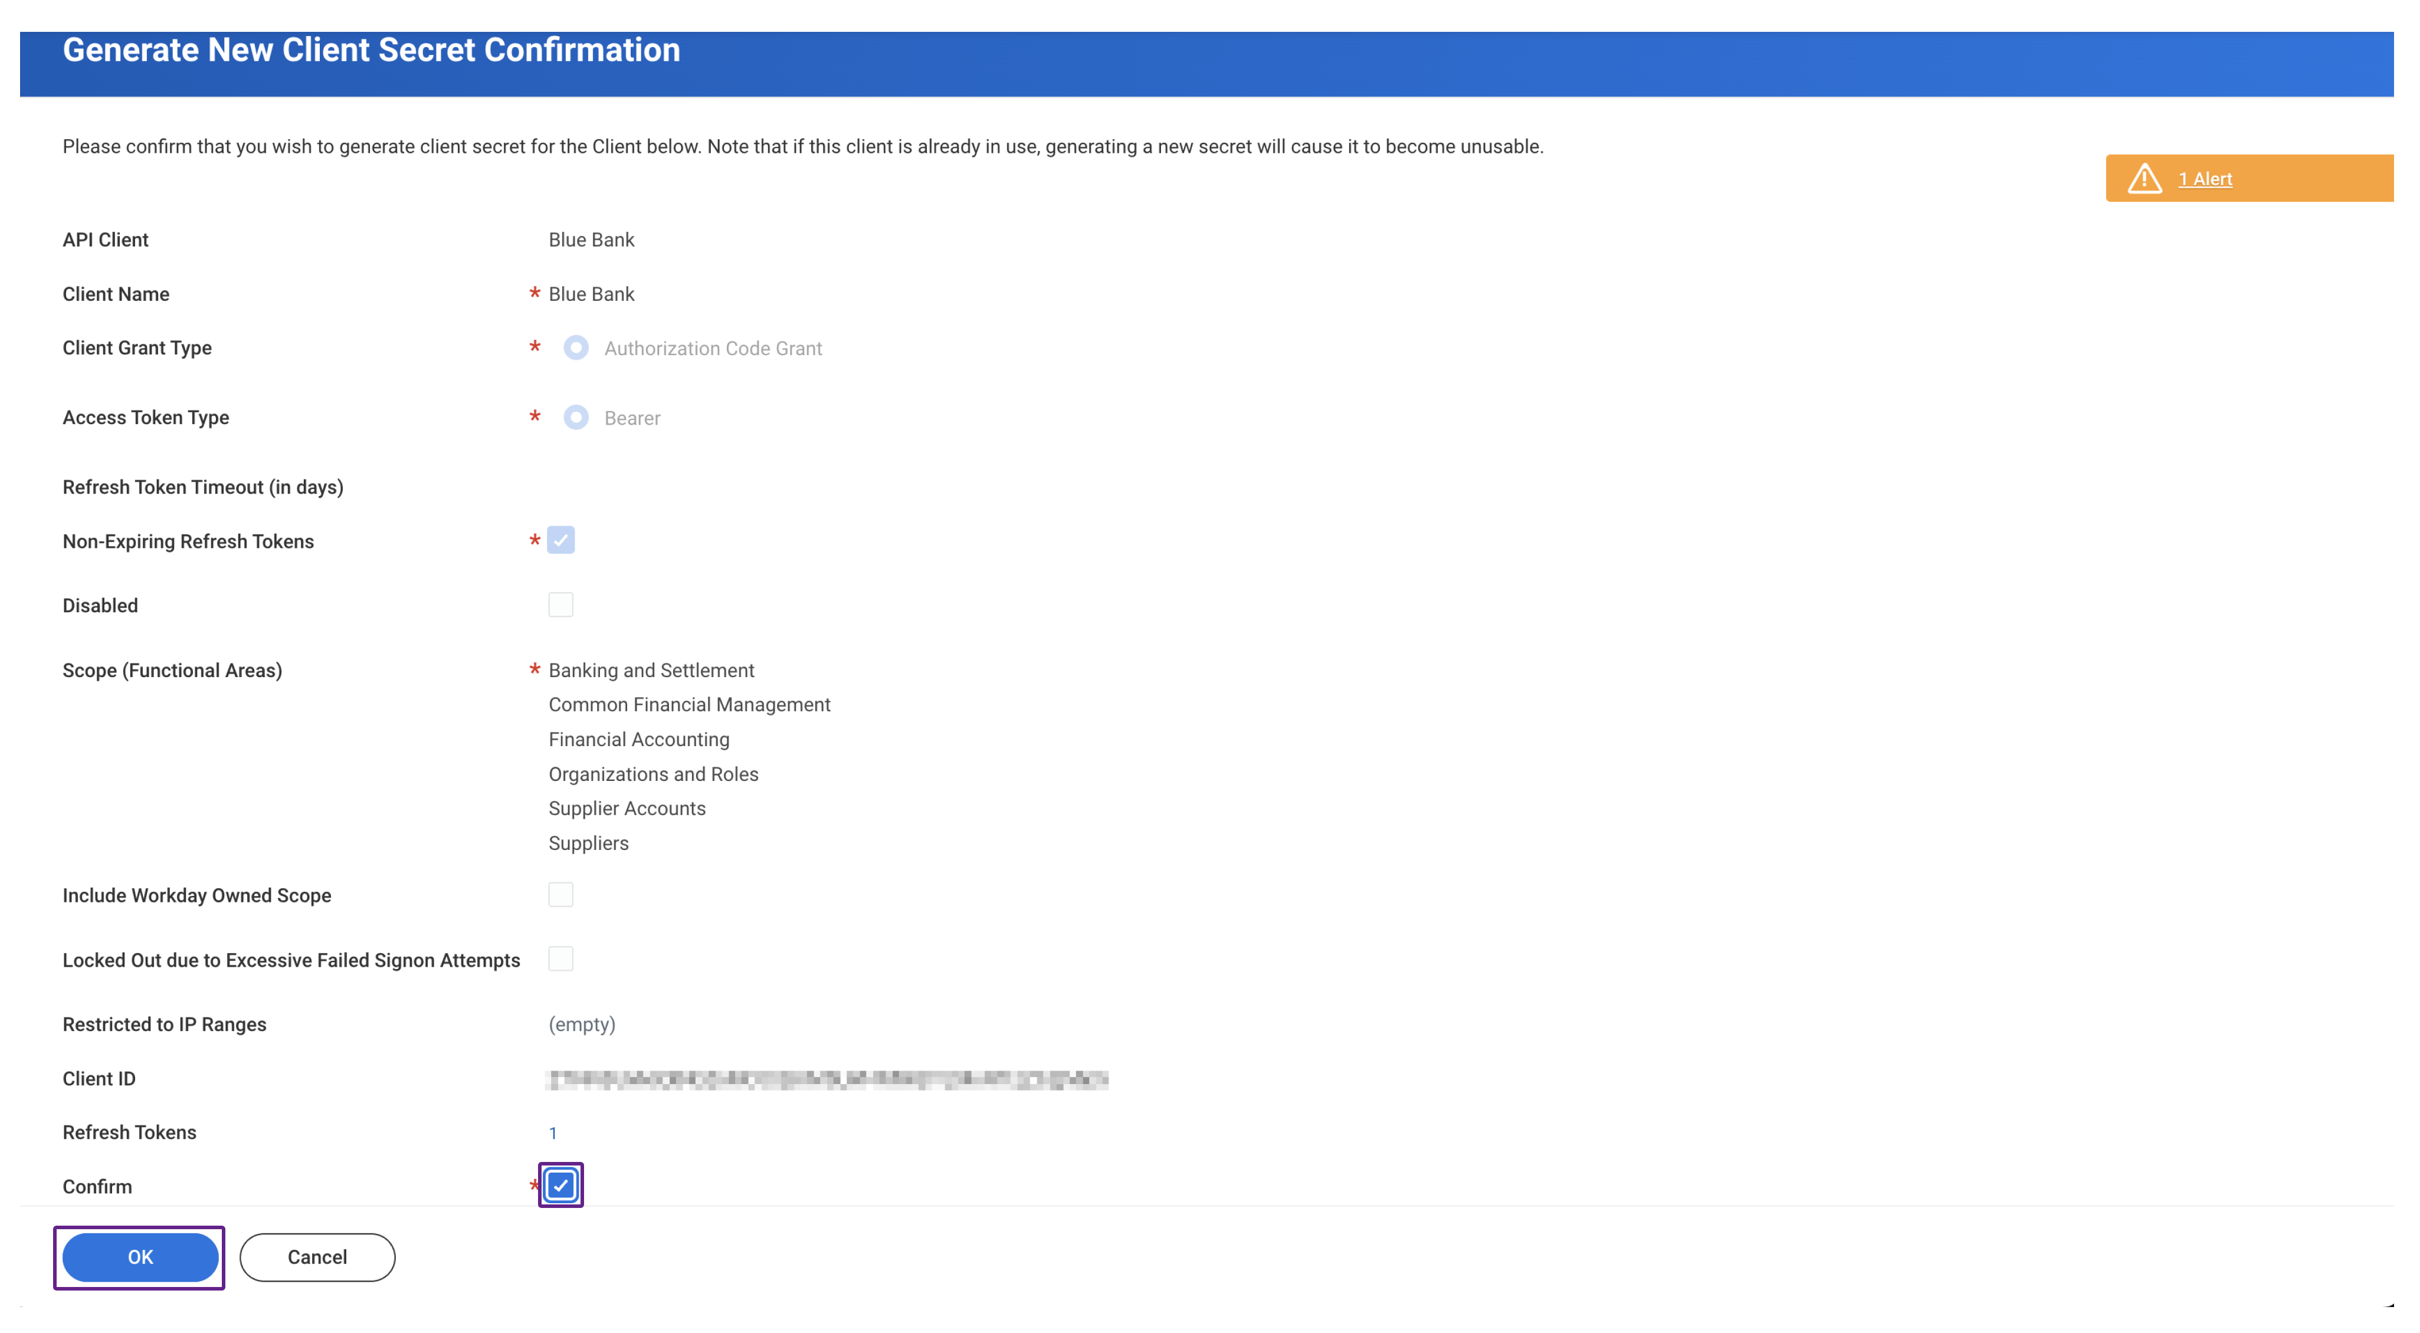Uncheck the Confirm checkbox
2420x1333 pixels.
point(561,1186)
